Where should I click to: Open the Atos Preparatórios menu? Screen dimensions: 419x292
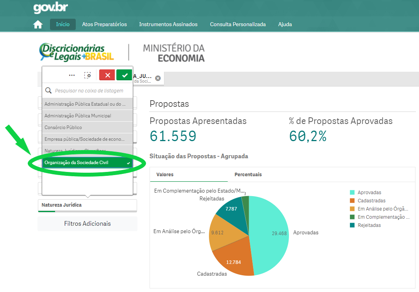[x=104, y=25]
